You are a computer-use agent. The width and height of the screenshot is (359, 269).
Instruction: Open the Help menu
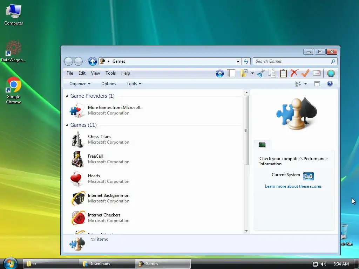[x=126, y=73]
